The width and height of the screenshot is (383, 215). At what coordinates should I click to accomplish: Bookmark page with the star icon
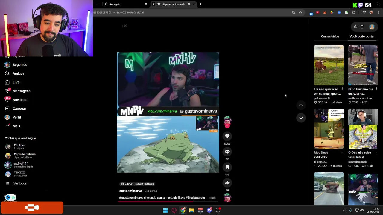300,13
